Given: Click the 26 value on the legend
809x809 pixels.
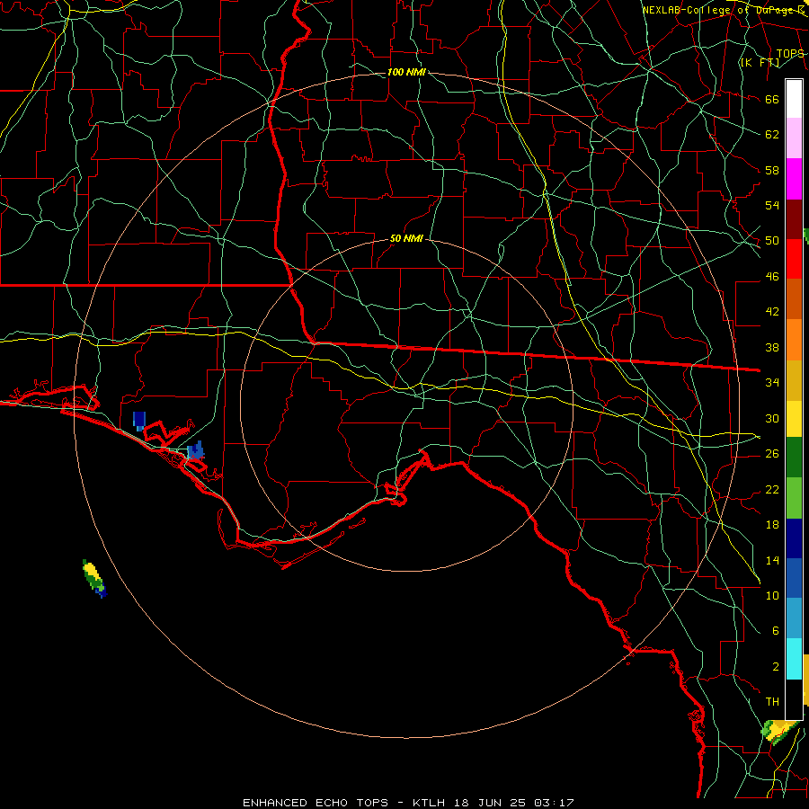Looking at the screenshot, I should [772, 454].
